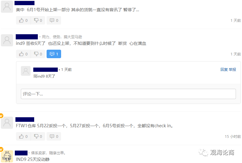Viewport: 242px width, 163px height.
Task: Open username beside 佛系卖家，随缘出单
Action: [21, 153]
